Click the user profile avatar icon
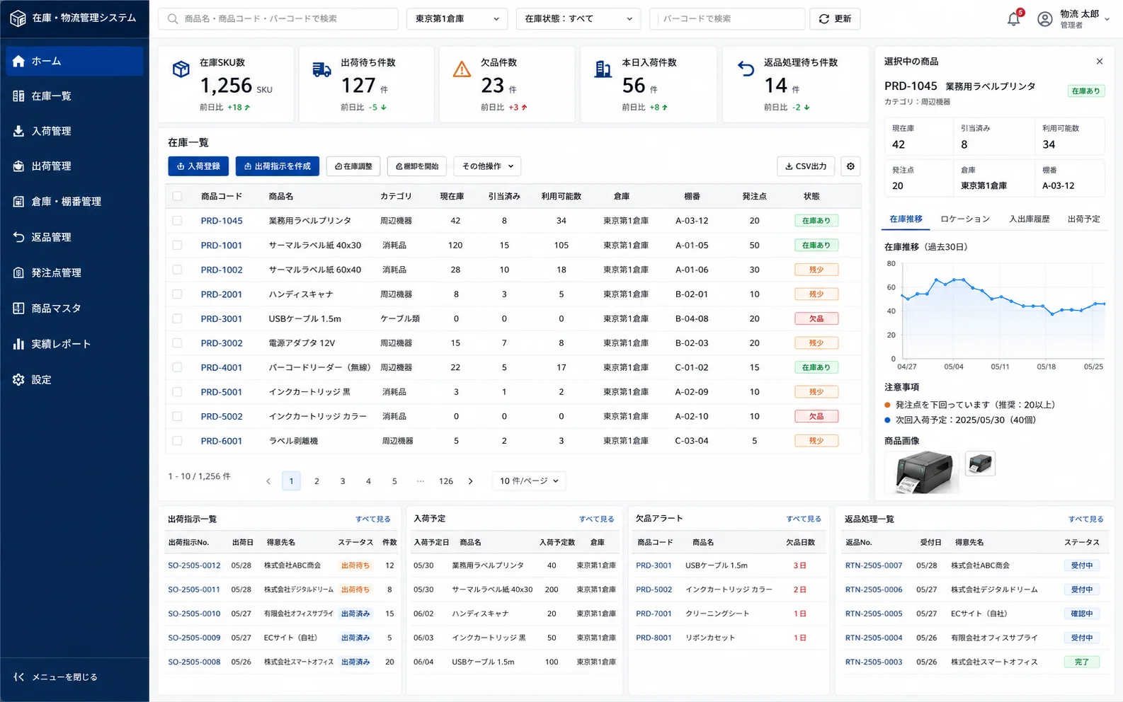1123x702 pixels. click(x=1044, y=19)
